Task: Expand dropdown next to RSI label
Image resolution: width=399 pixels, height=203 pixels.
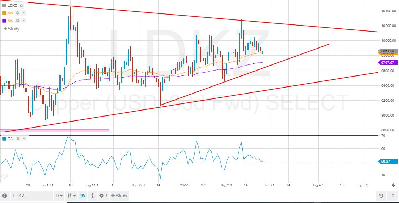Action: click(24, 139)
